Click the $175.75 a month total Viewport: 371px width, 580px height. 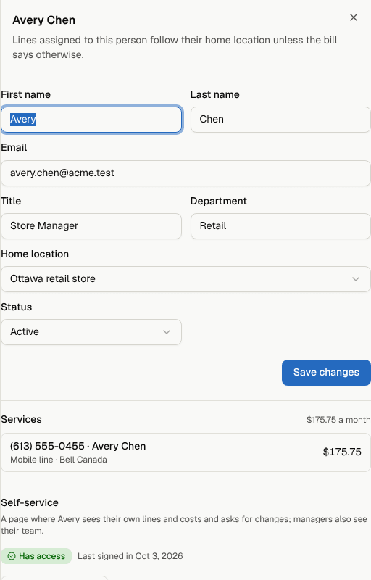point(338,420)
